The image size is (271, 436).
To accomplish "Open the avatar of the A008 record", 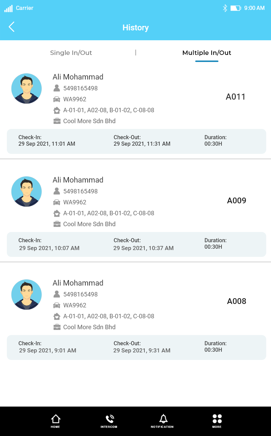I will [x=27, y=295].
